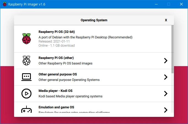
Task: Expand Emulation and game OS chevron
Action: click(165, 110)
